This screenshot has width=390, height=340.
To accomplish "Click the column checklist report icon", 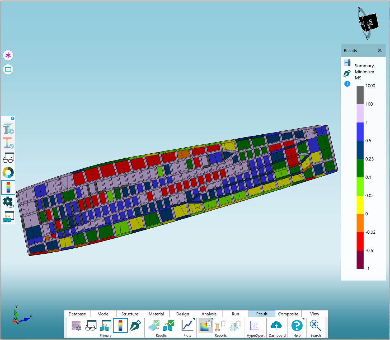I will (x=221, y=326).
